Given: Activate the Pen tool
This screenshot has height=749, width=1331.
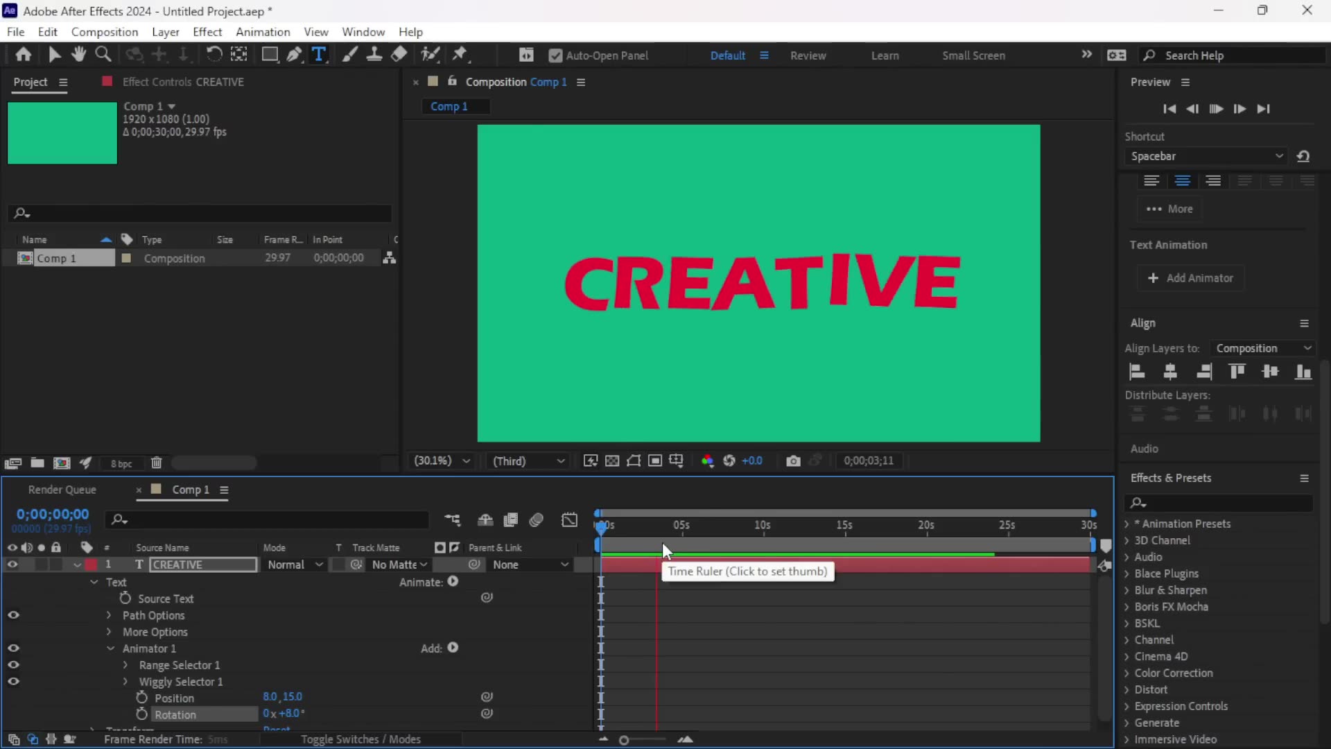Looking at the screenshot, I should (295, 55).
